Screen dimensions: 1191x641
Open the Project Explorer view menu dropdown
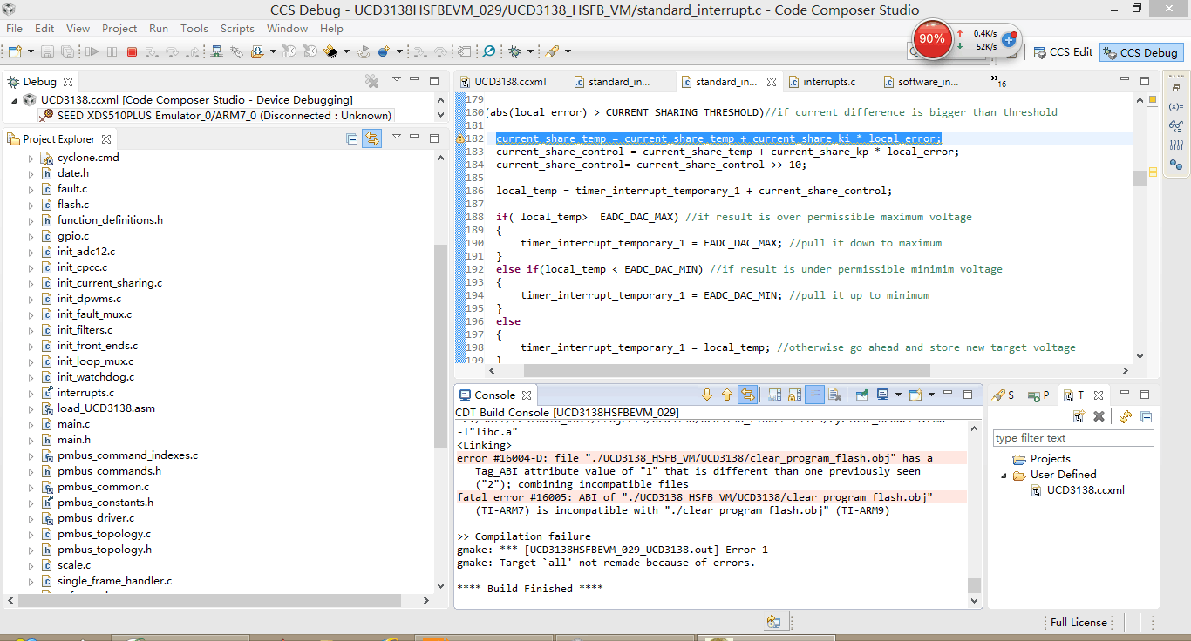[396, 138]
